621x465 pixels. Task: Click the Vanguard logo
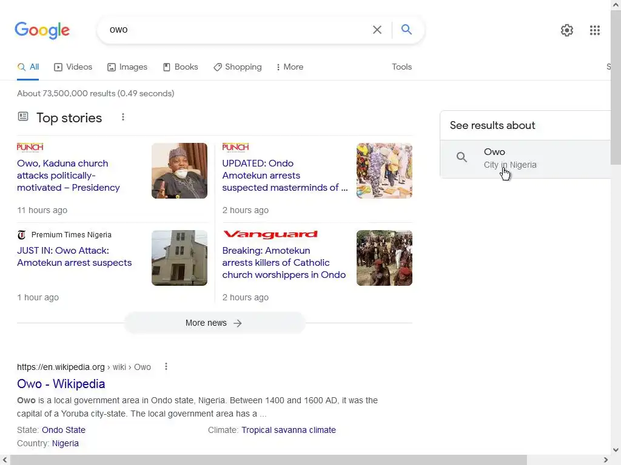click(x=270, y=234)
